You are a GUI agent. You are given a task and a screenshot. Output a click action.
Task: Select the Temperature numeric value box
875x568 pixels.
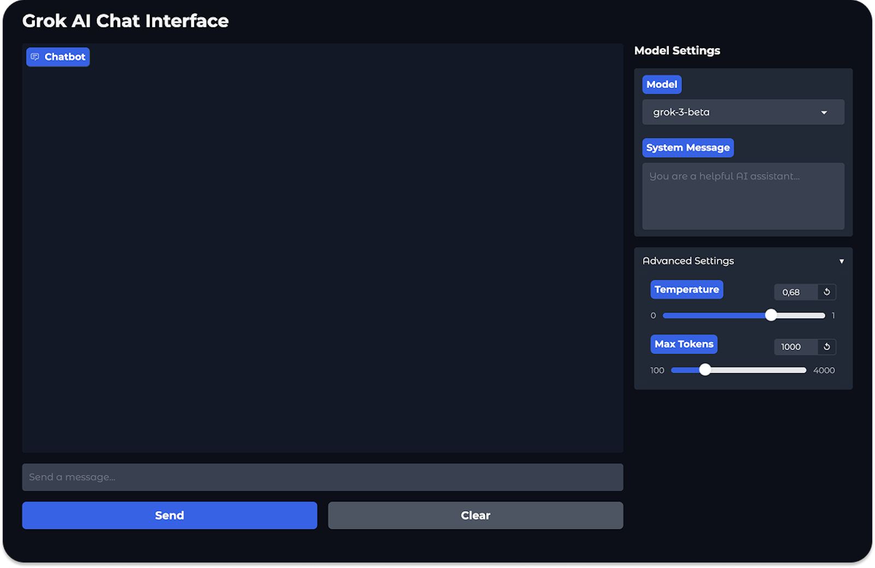tap(795, 292)
